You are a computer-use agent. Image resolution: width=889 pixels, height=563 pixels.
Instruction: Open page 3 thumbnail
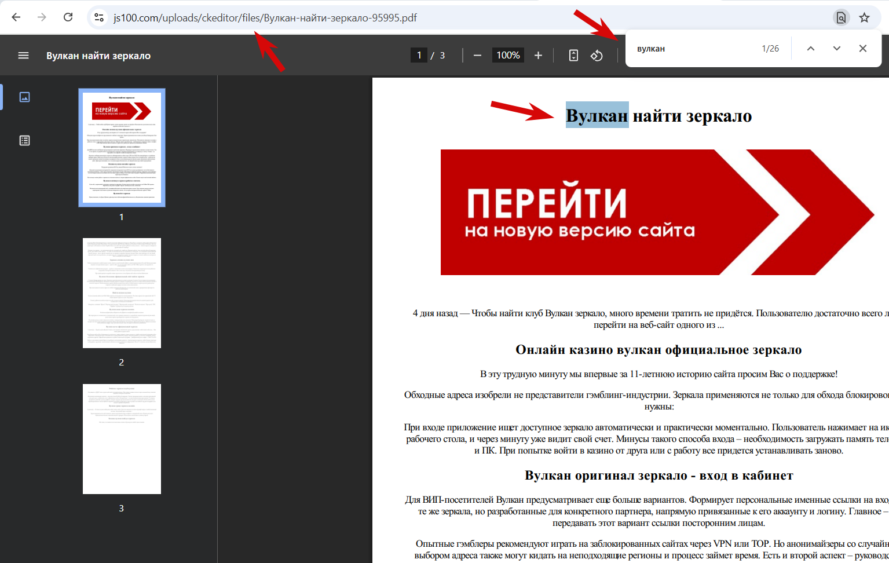[x=122, y=439]
